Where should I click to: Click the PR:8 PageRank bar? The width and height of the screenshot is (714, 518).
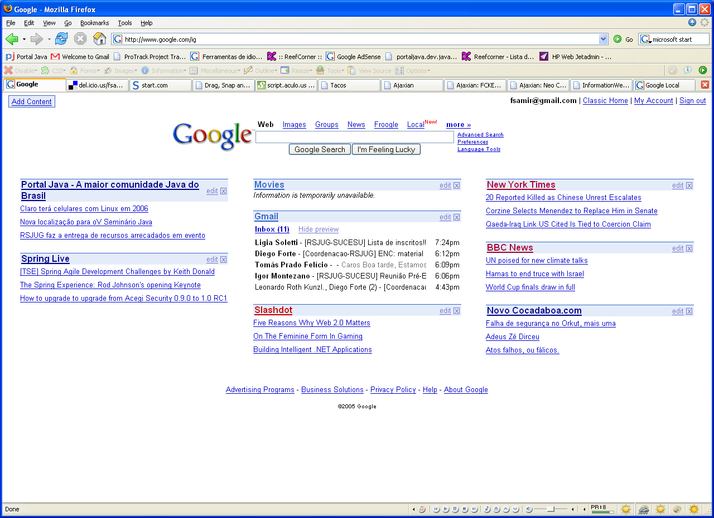[x=602, y=509]
